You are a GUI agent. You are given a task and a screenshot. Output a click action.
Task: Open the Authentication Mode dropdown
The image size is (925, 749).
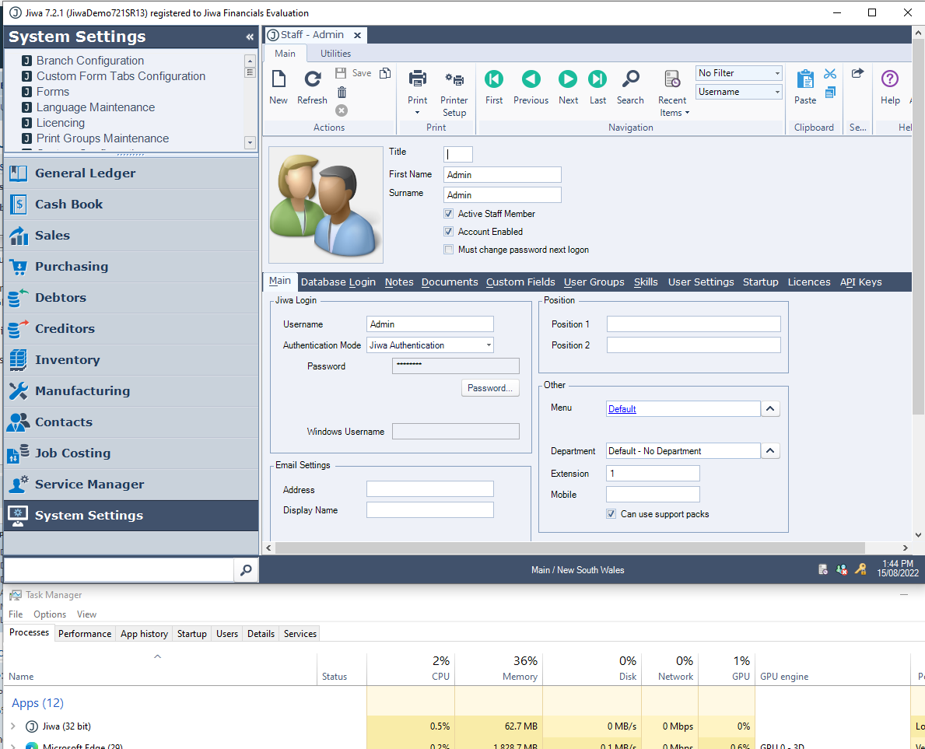pos(489,345)
